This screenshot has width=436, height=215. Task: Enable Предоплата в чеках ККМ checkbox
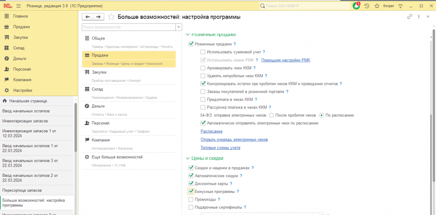coord(203,100)
